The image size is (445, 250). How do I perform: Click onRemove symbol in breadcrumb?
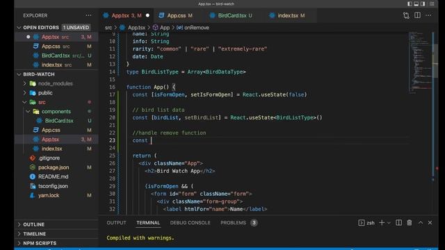[x=197, y=28]
